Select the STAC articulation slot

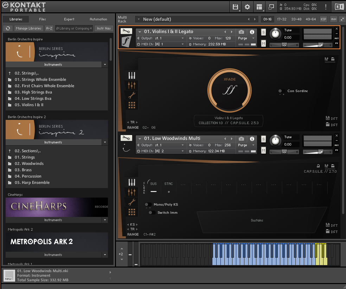[x=168, y=187]
